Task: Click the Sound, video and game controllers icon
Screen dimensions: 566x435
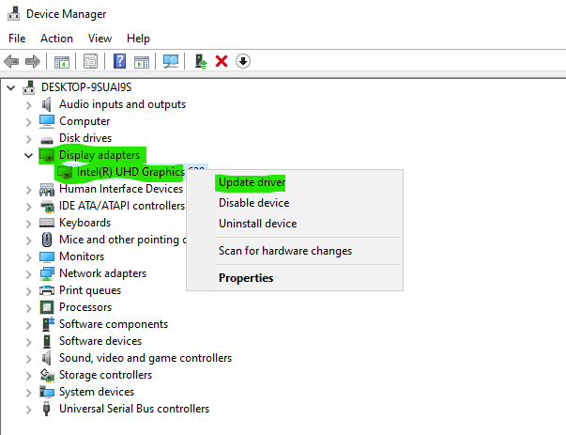Action: 47,358
